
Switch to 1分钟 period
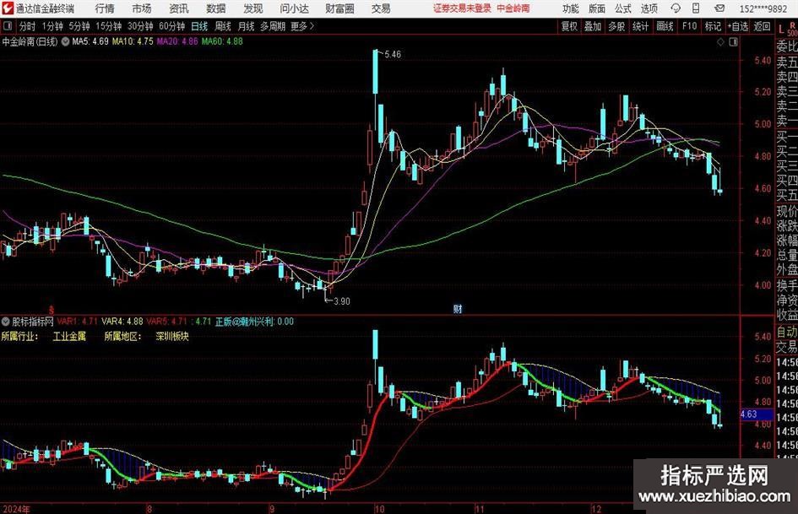tap(52, 26)
